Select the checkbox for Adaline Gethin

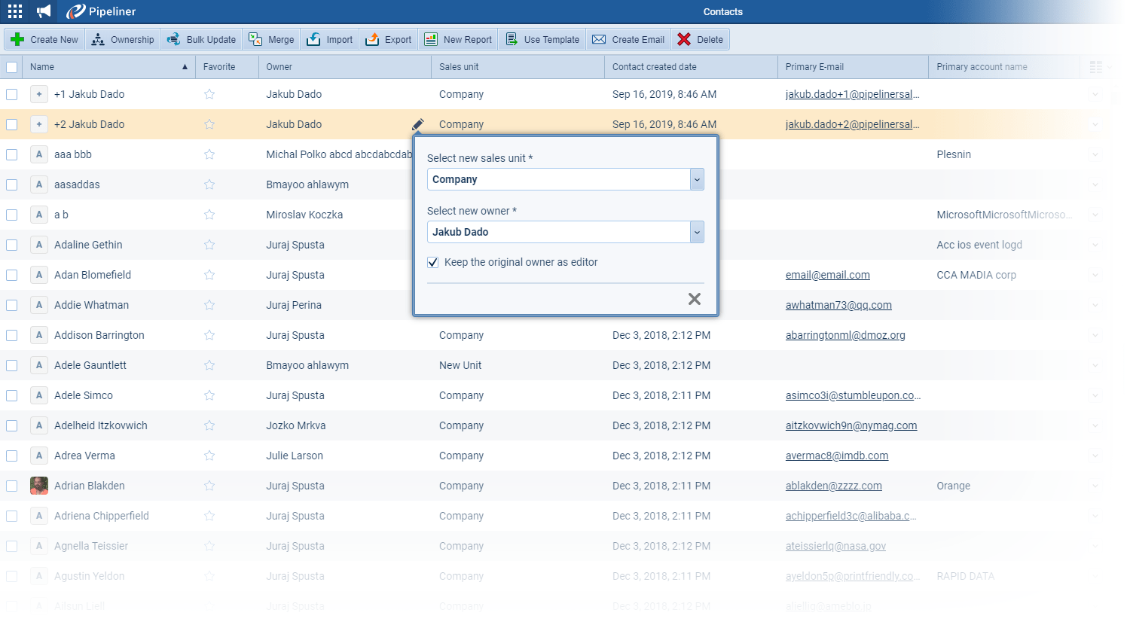point(12,245)
